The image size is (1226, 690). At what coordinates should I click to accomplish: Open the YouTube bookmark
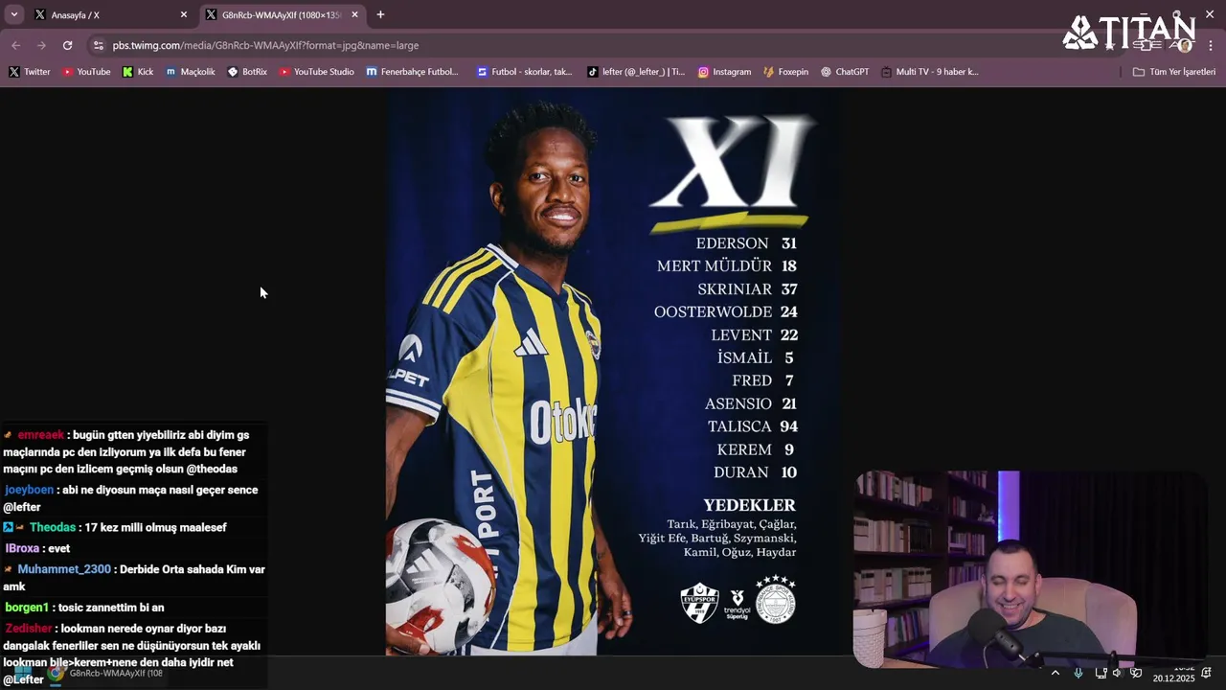86,72
